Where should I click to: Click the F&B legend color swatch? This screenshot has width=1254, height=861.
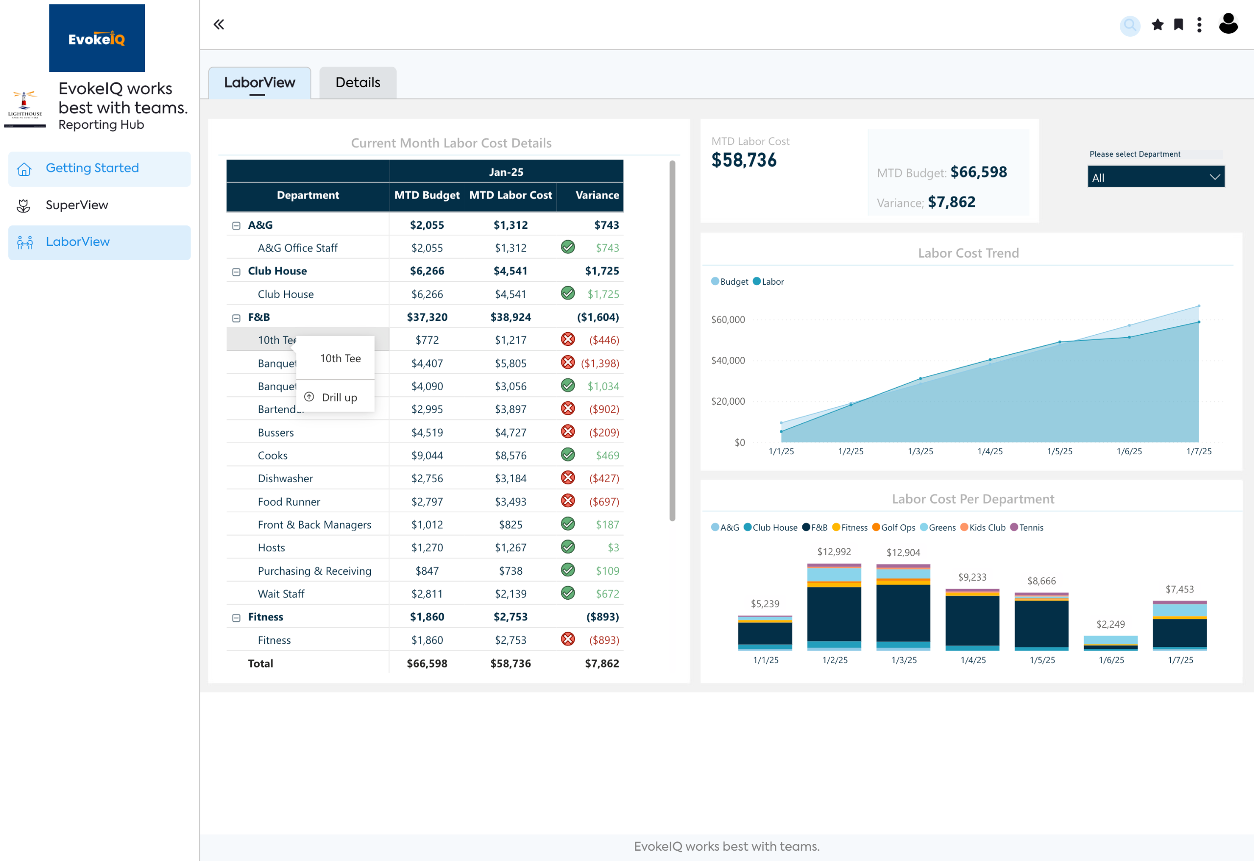pos(806,527)
